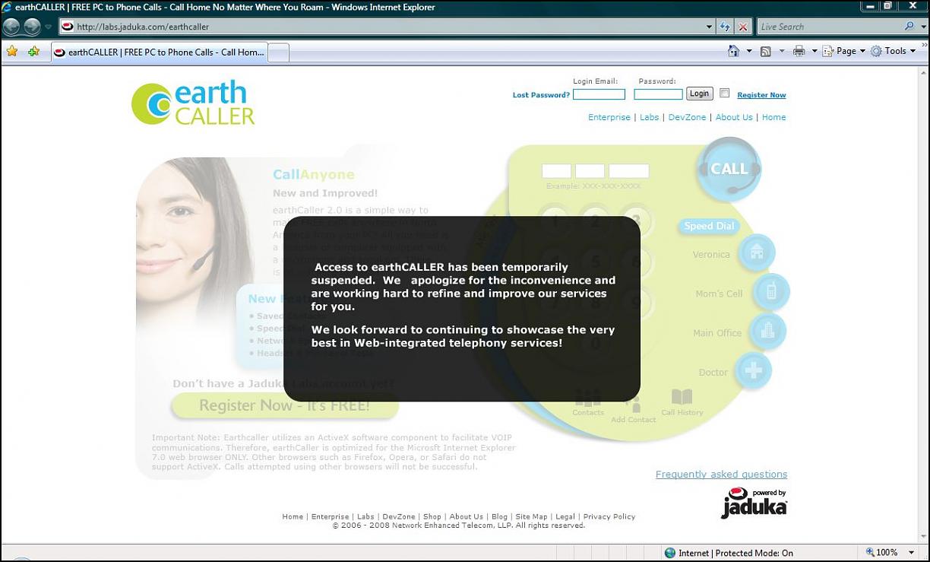Expand the address bar URL history dropdown
The width and height of the screenshot is (930, 562).
(x=709, y=27)
